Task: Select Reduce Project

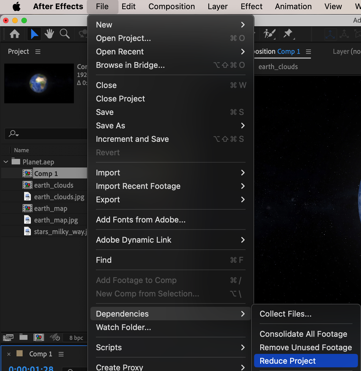Action: click(306, 361)
